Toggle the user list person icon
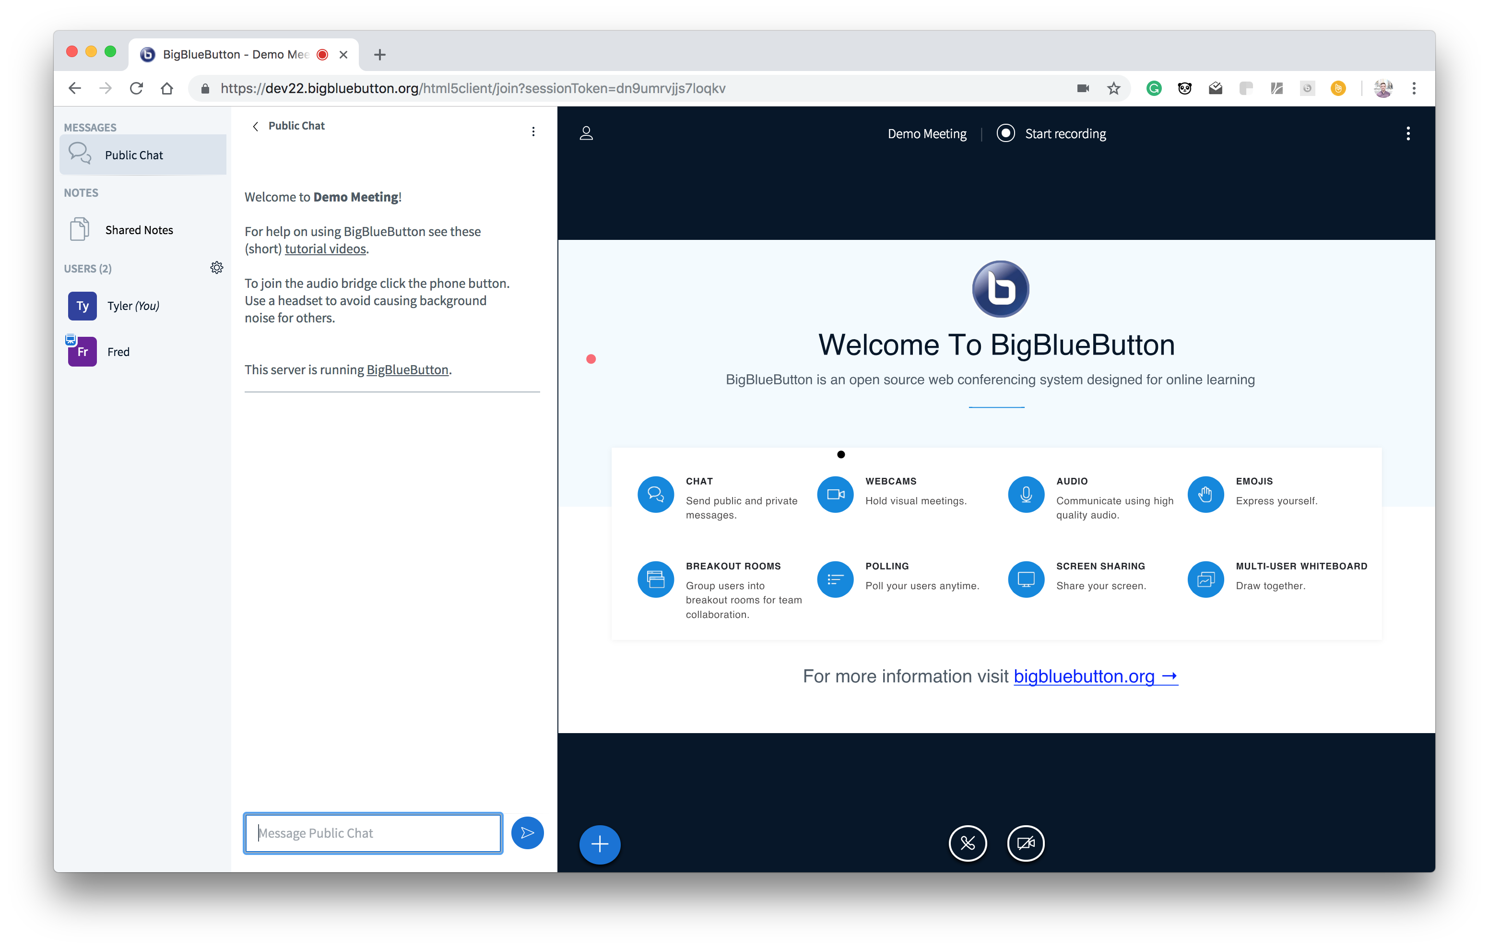The height and width of the screenshot is (949, 1489). (586, 133)
